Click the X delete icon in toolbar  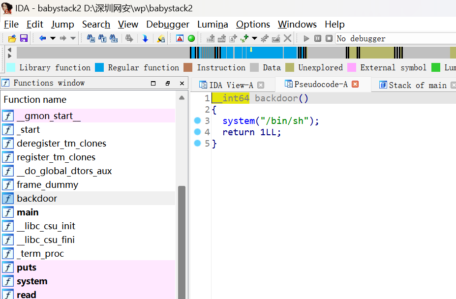[x=288, y=38]
